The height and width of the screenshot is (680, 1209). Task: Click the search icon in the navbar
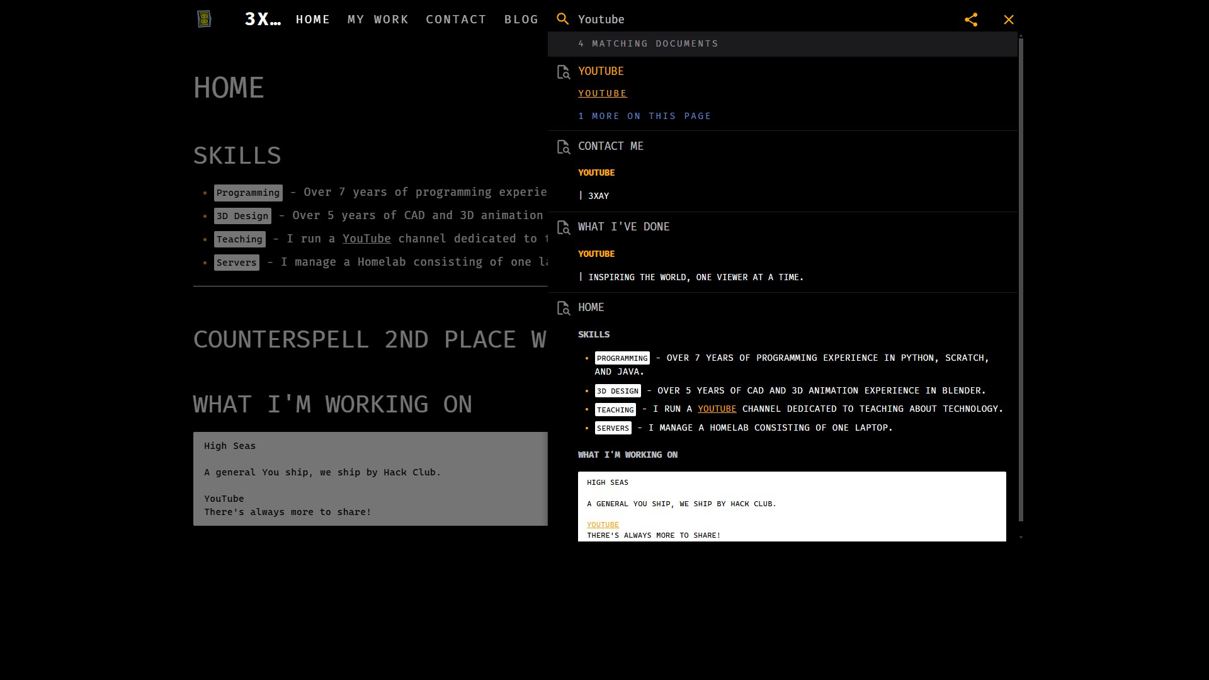click(563, 19)
